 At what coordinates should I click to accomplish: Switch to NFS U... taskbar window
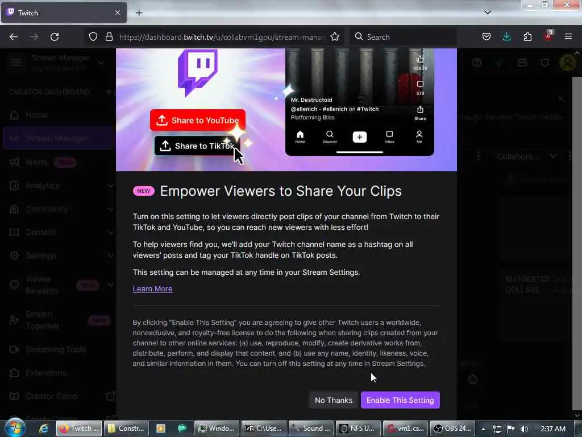coord(358,428)
